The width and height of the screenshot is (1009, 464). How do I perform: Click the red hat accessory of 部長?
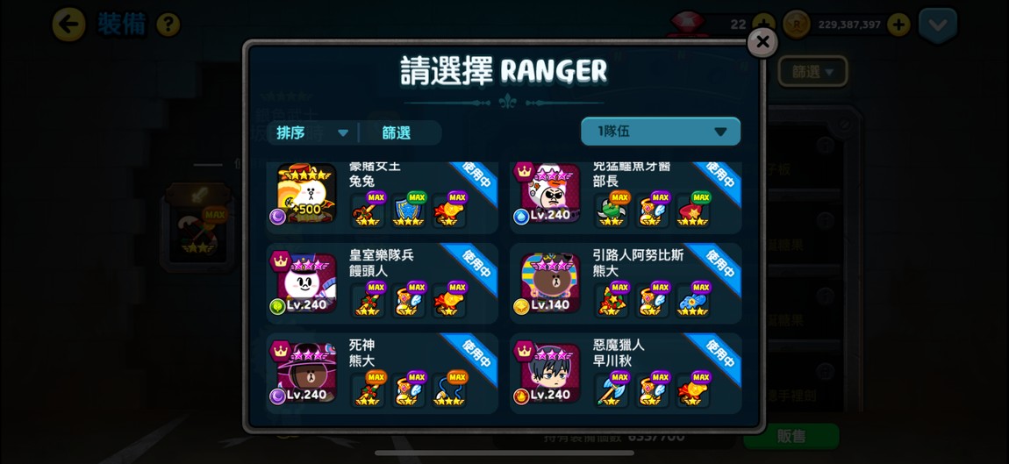[x=693, y=209]
